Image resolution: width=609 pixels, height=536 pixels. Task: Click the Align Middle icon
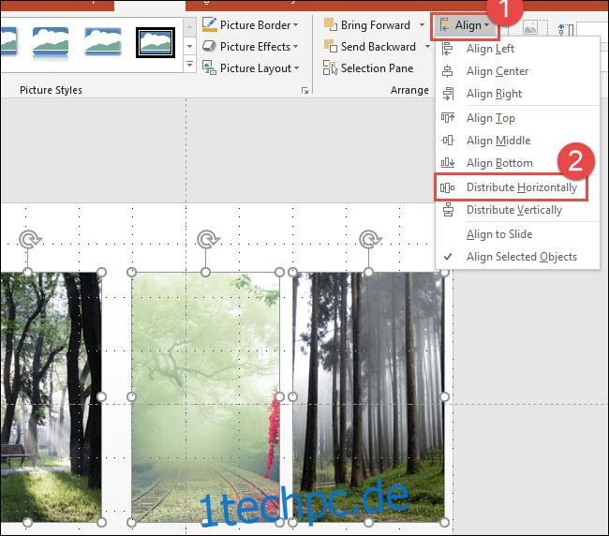coord(448,141)
